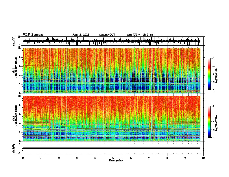
Task: Select the date text "Aug.15, 2026"
Action: tap(81, 35)
